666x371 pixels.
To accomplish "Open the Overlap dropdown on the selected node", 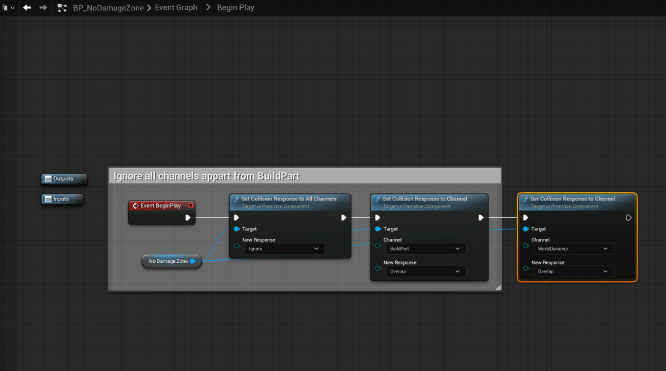I will coord(572,271).
